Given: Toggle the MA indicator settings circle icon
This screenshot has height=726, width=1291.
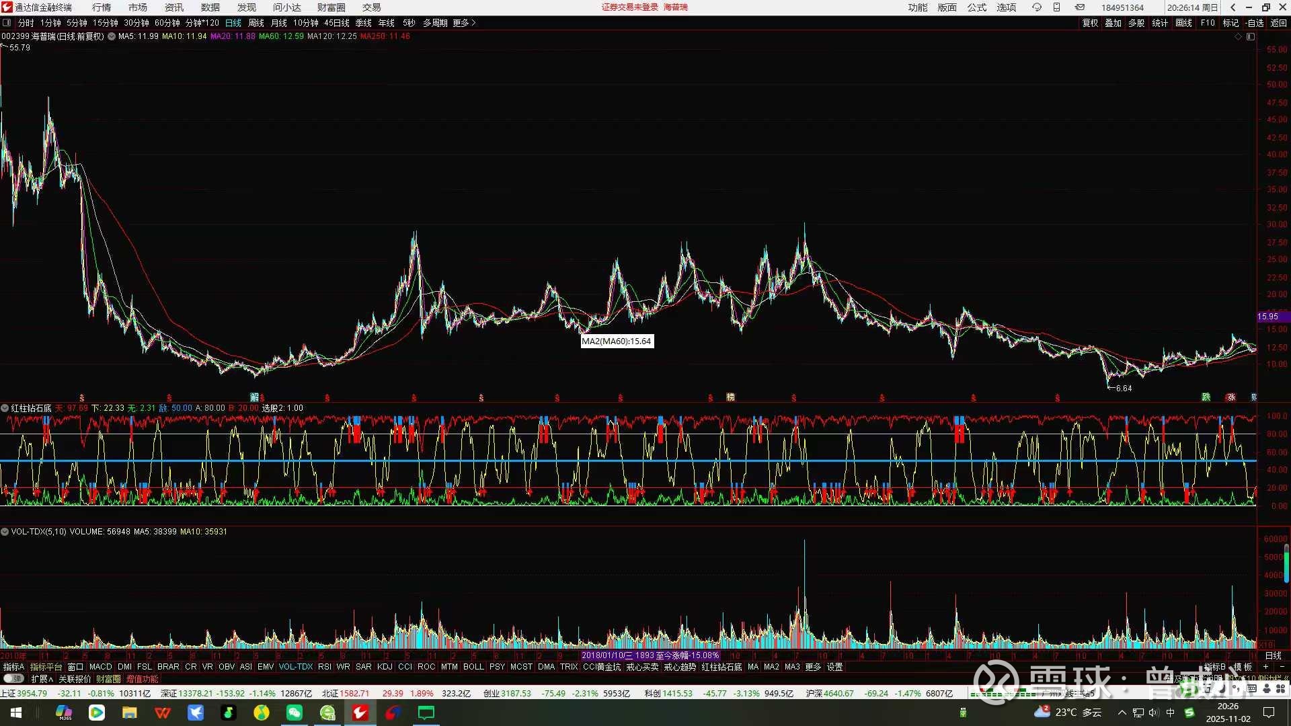Looking at the screenshot, I should click(112, 36).
